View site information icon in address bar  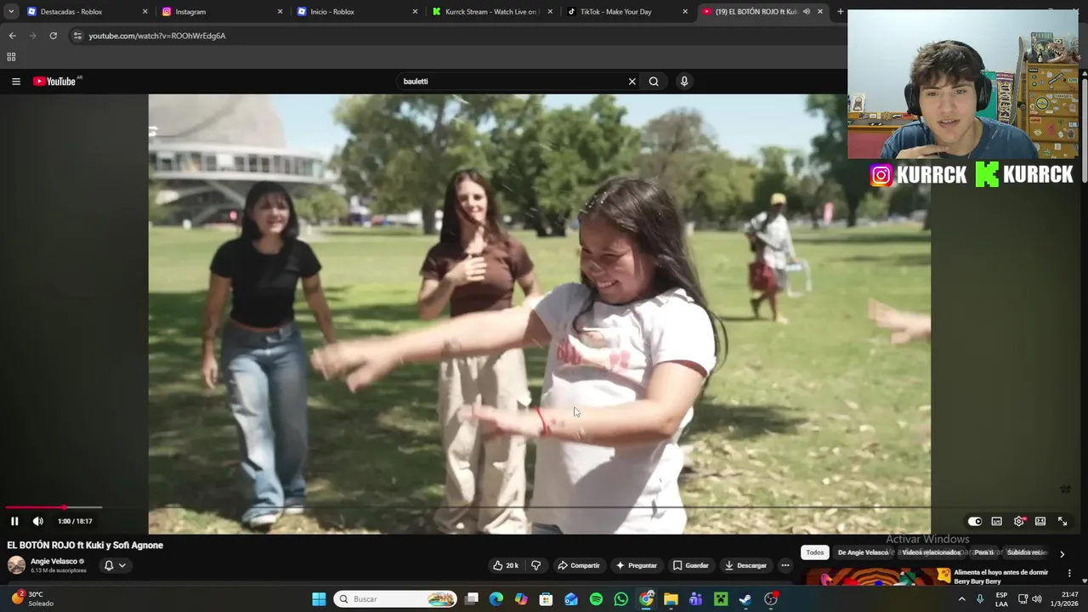[77, 36]
